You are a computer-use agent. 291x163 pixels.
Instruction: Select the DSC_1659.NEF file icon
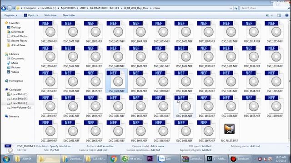[x=275, y=104]
